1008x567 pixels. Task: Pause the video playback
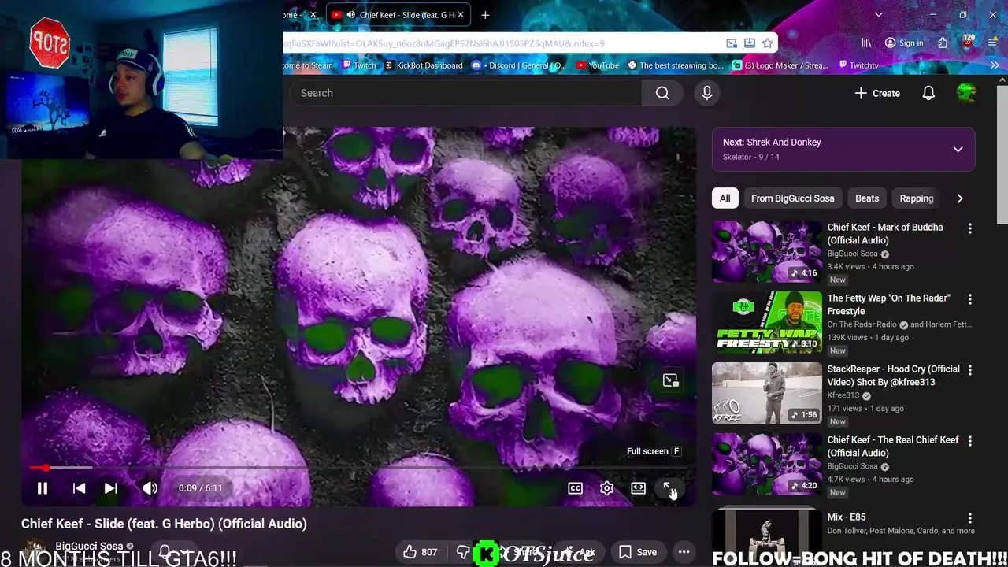click(43, 488)
